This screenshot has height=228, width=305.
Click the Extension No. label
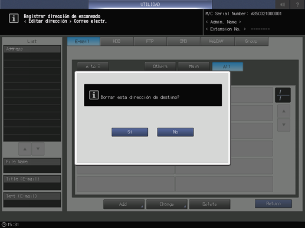(x=225, y=29)
